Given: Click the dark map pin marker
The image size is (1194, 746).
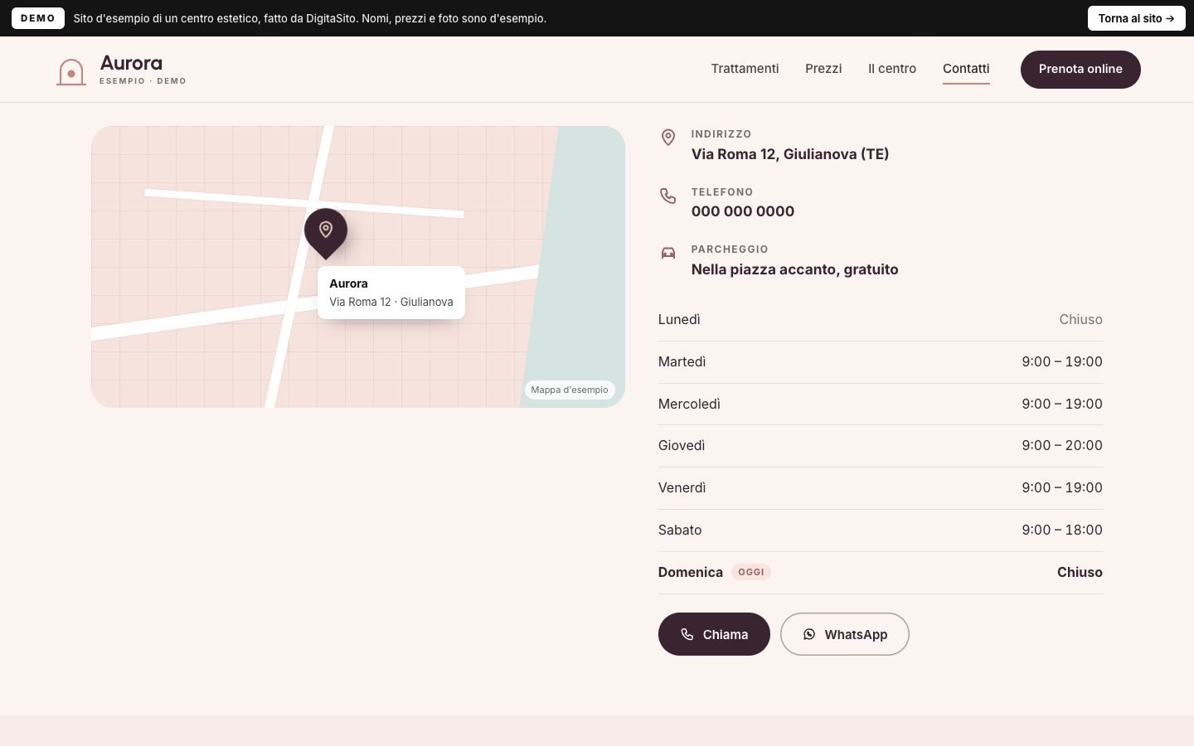Looking at the screenshot, I should tap(326, 232).
